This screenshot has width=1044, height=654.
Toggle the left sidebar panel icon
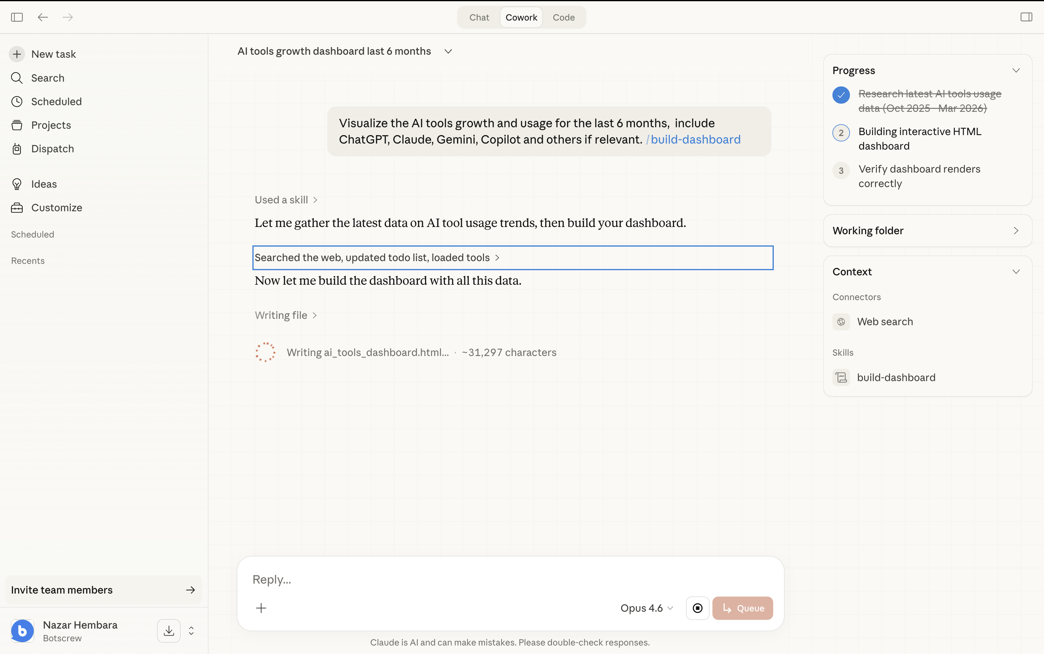[17, 17]
